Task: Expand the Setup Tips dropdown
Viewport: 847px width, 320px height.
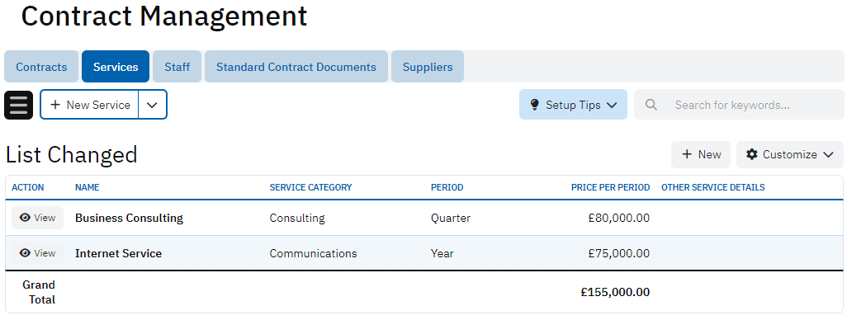Action: [573, 105]
